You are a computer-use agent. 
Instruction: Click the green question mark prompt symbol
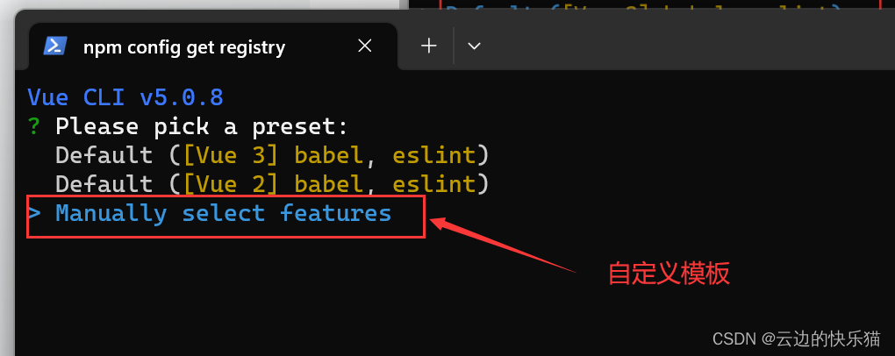click(x=34, y=126)
